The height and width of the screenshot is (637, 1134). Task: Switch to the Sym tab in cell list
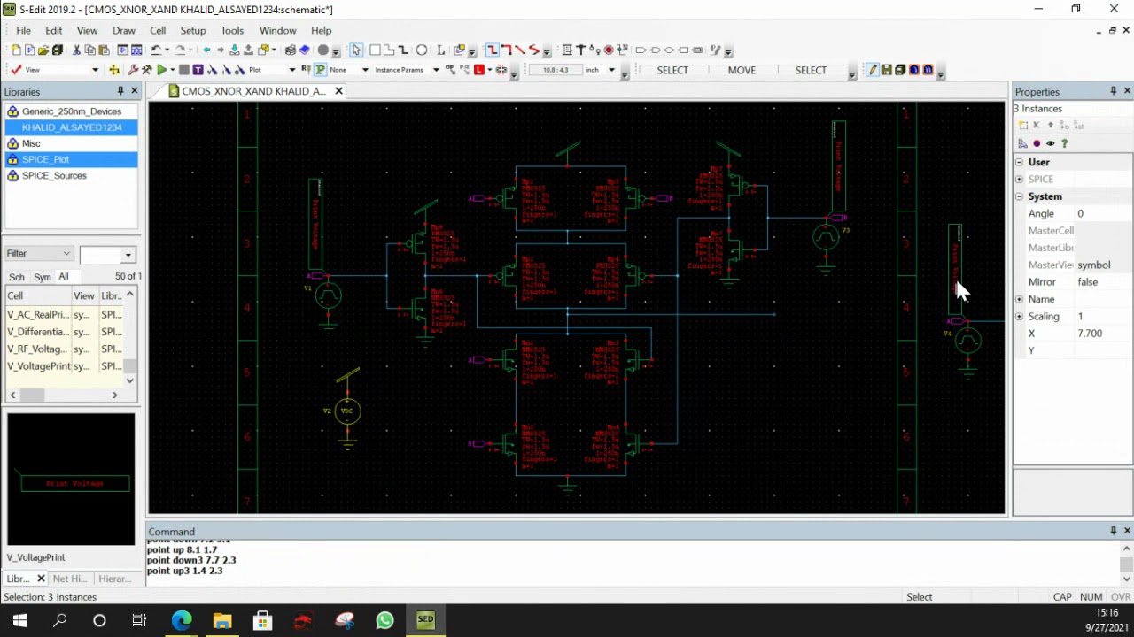point(43,277)
